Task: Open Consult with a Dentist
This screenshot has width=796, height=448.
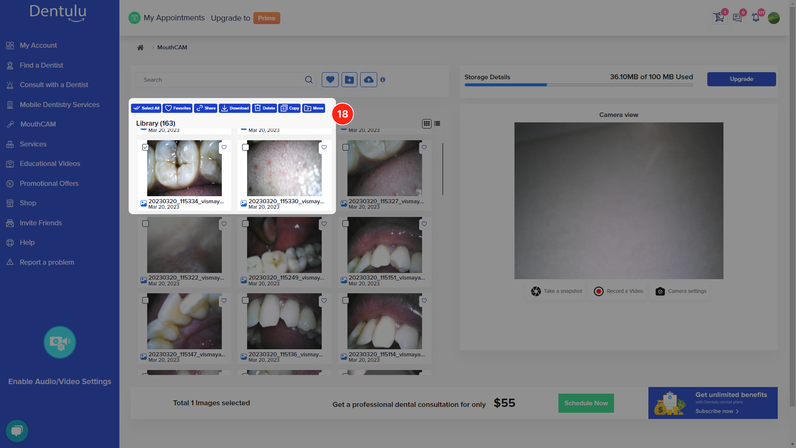Action: coord(53,85)
